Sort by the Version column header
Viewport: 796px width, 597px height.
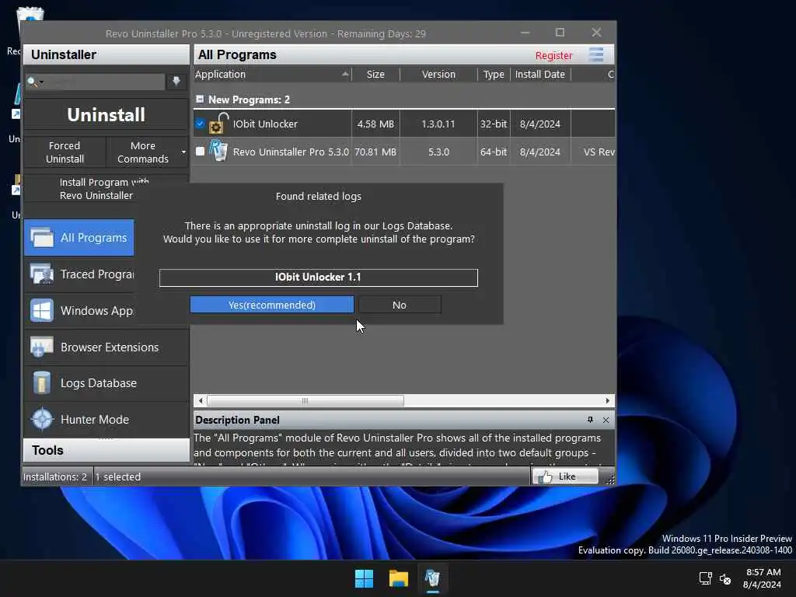pos(438,74)
